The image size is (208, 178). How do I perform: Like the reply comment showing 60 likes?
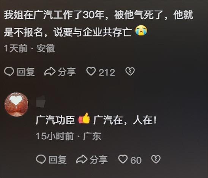pyautogui.click(x=123, y=159)
